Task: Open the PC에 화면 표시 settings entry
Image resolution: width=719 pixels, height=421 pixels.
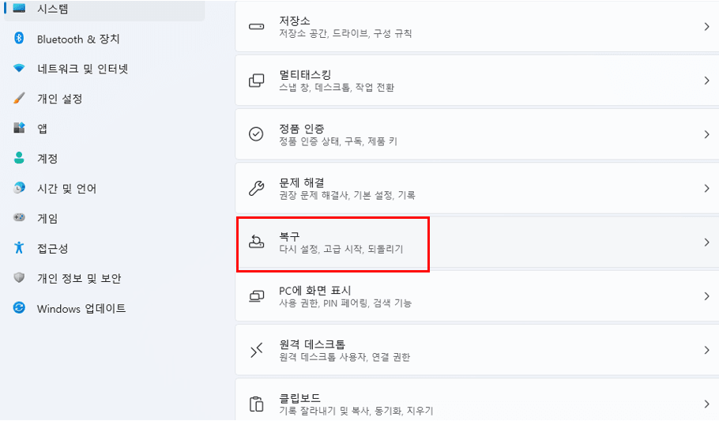Action: pos(477,295)
